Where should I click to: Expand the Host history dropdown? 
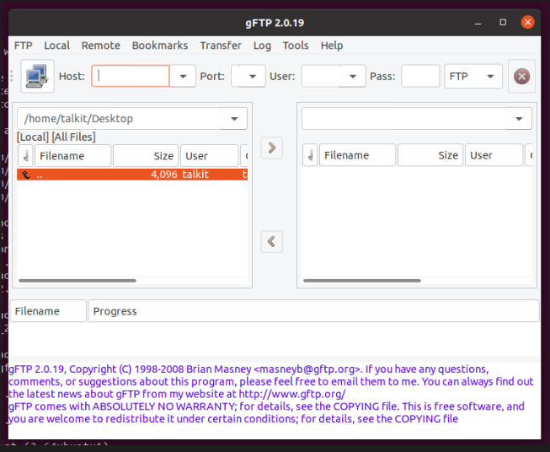[183, 76]
